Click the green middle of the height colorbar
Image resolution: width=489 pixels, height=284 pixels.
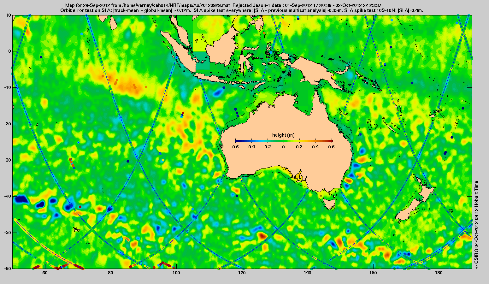tap(284, 141)
